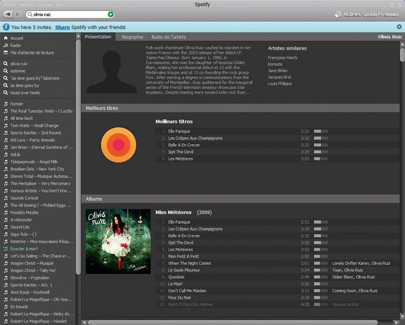The height and width of the screenshot is (325, 405).
Task: Open Accueil home in sidebar
Action: 17,38
